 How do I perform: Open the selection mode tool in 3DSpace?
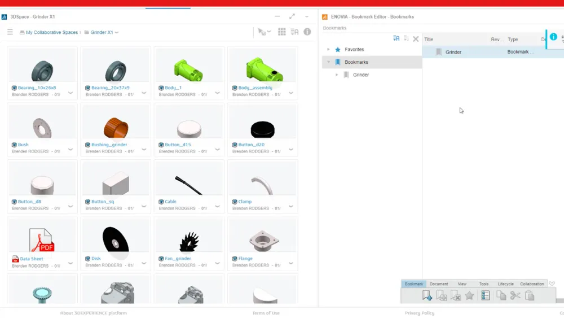coord(264,32)
